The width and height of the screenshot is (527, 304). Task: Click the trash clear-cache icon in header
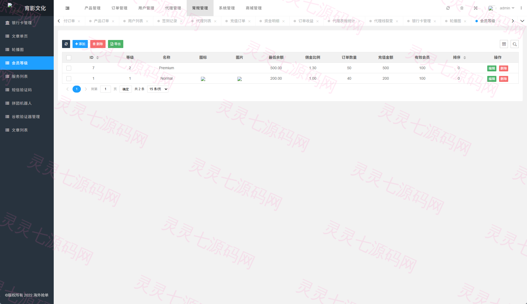coord(462,8)
